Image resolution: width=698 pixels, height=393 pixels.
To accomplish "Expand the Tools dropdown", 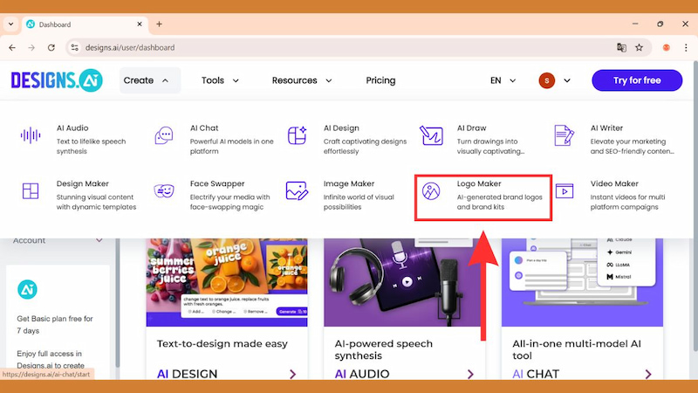I will (221, 80).
